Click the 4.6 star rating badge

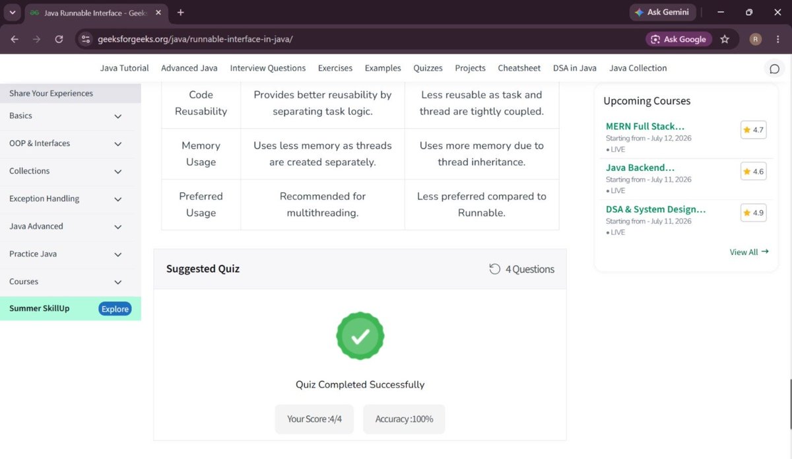point(753,172)
